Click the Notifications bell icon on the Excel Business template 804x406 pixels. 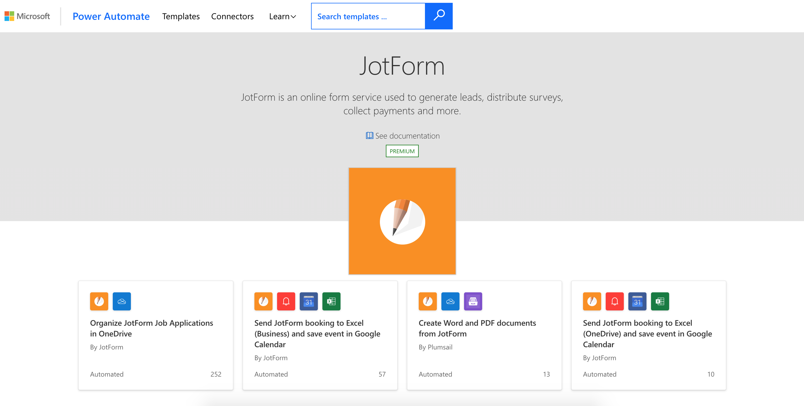click(286, 301)
